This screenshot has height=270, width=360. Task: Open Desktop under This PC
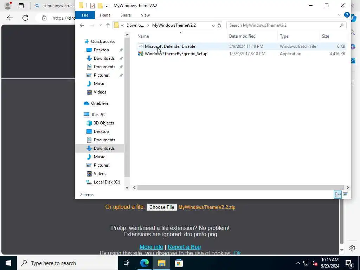[x=101, y=131]
